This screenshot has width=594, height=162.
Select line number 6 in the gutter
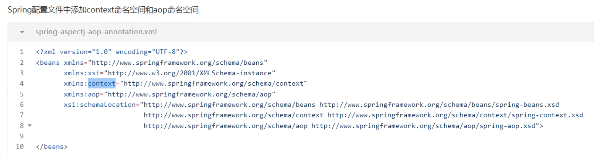coord(22,105)
